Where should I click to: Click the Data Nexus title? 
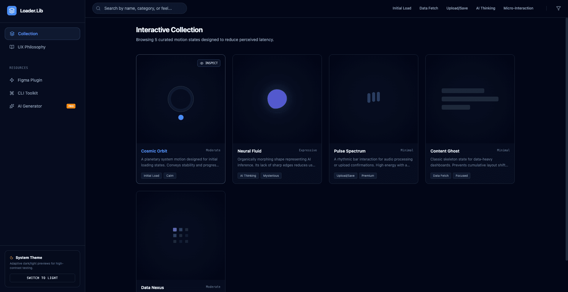click(152, 288)
